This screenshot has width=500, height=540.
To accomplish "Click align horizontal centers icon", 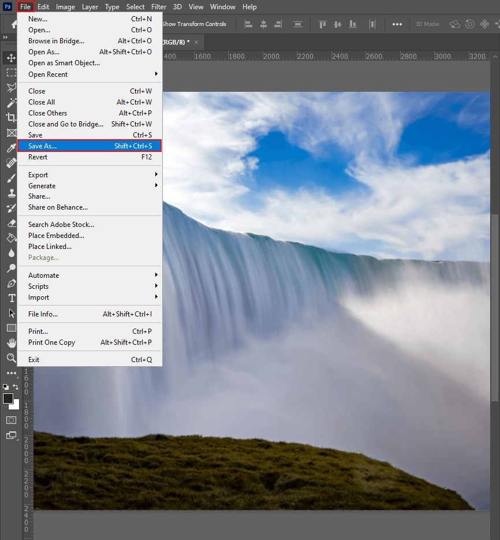I will (x=263, y=24).
